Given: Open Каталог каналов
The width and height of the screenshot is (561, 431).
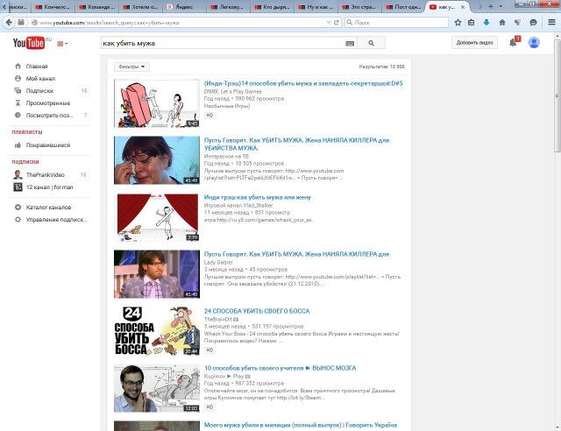Looking at the screenshot, I should click(x=50, y=207).
